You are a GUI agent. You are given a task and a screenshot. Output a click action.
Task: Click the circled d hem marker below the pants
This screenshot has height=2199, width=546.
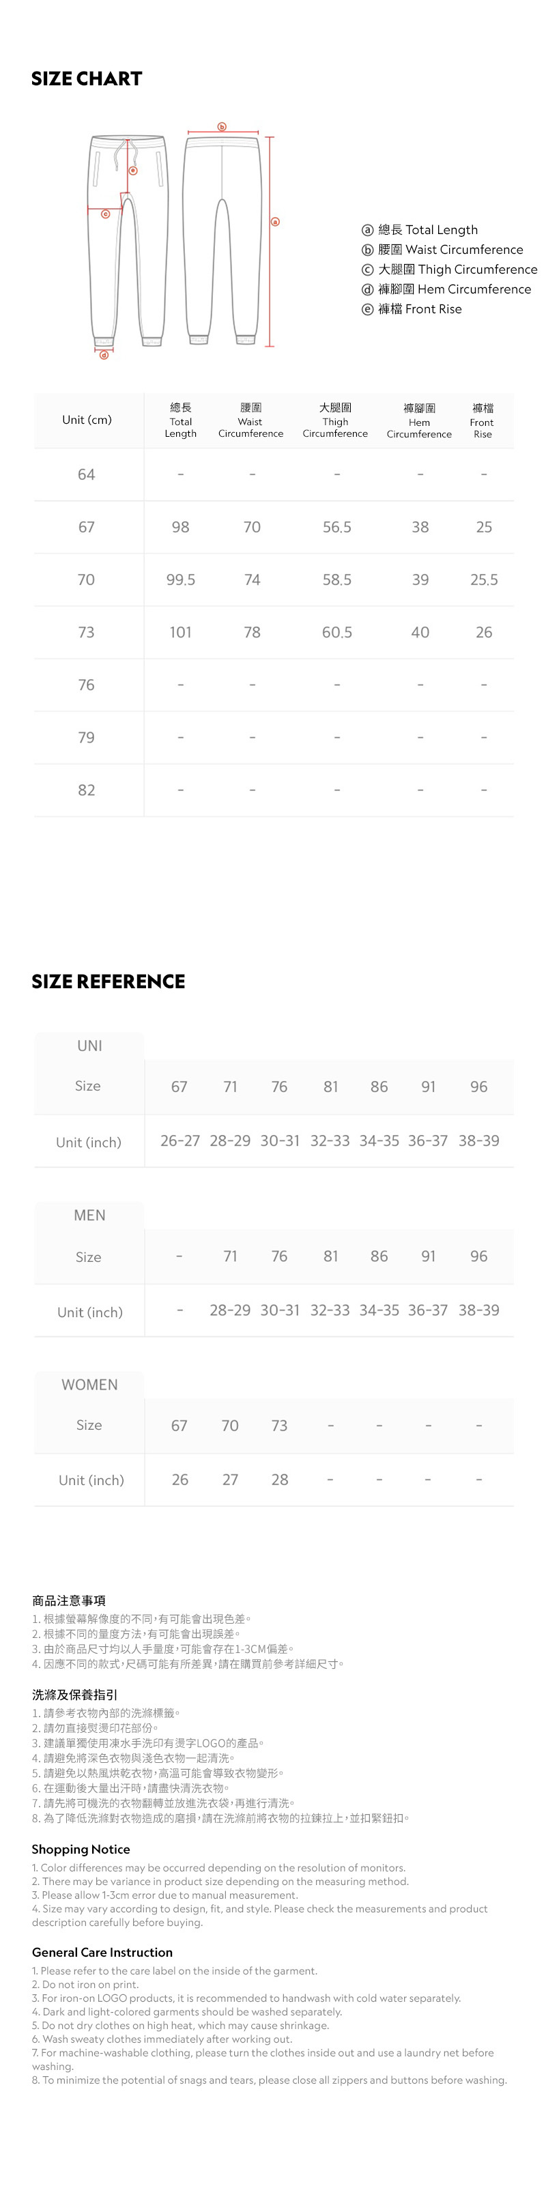tap(104, 354)
